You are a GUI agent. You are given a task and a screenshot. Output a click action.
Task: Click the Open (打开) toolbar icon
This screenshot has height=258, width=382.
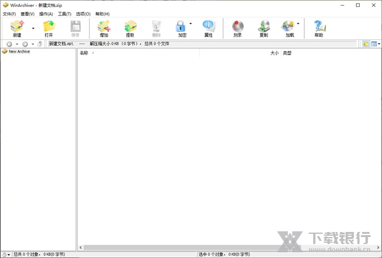pyautogui.click(x=48, y=27)
